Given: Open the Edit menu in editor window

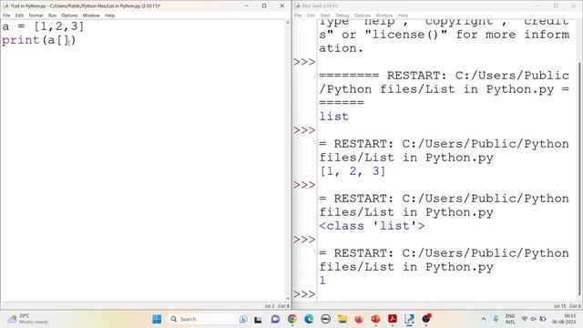Looking at the screenshot, I should (19, 15).
